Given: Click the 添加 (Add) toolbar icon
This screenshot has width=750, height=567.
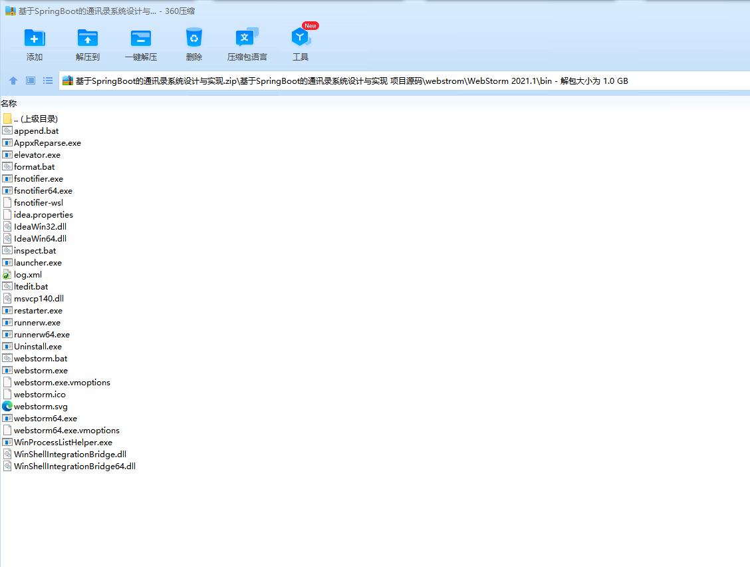Looking at the screenshot, I should (35, 39).
